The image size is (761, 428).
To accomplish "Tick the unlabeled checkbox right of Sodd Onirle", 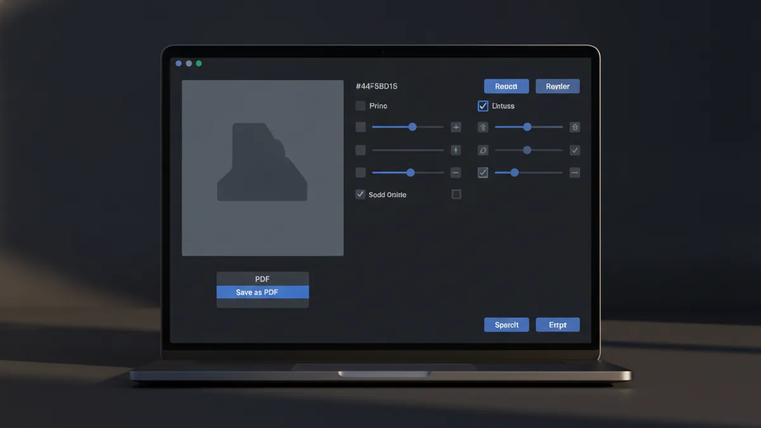I will tap(456, 194).
